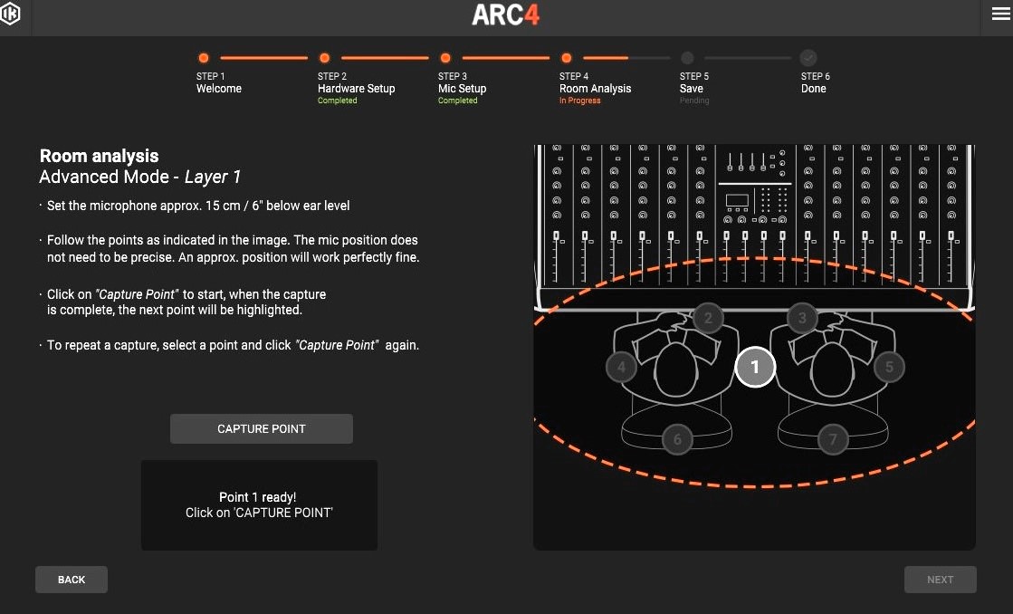Go to the Save step
The height and width of the screenshot is (614, 1013).
pyautogui.click(x=692, y=89)
